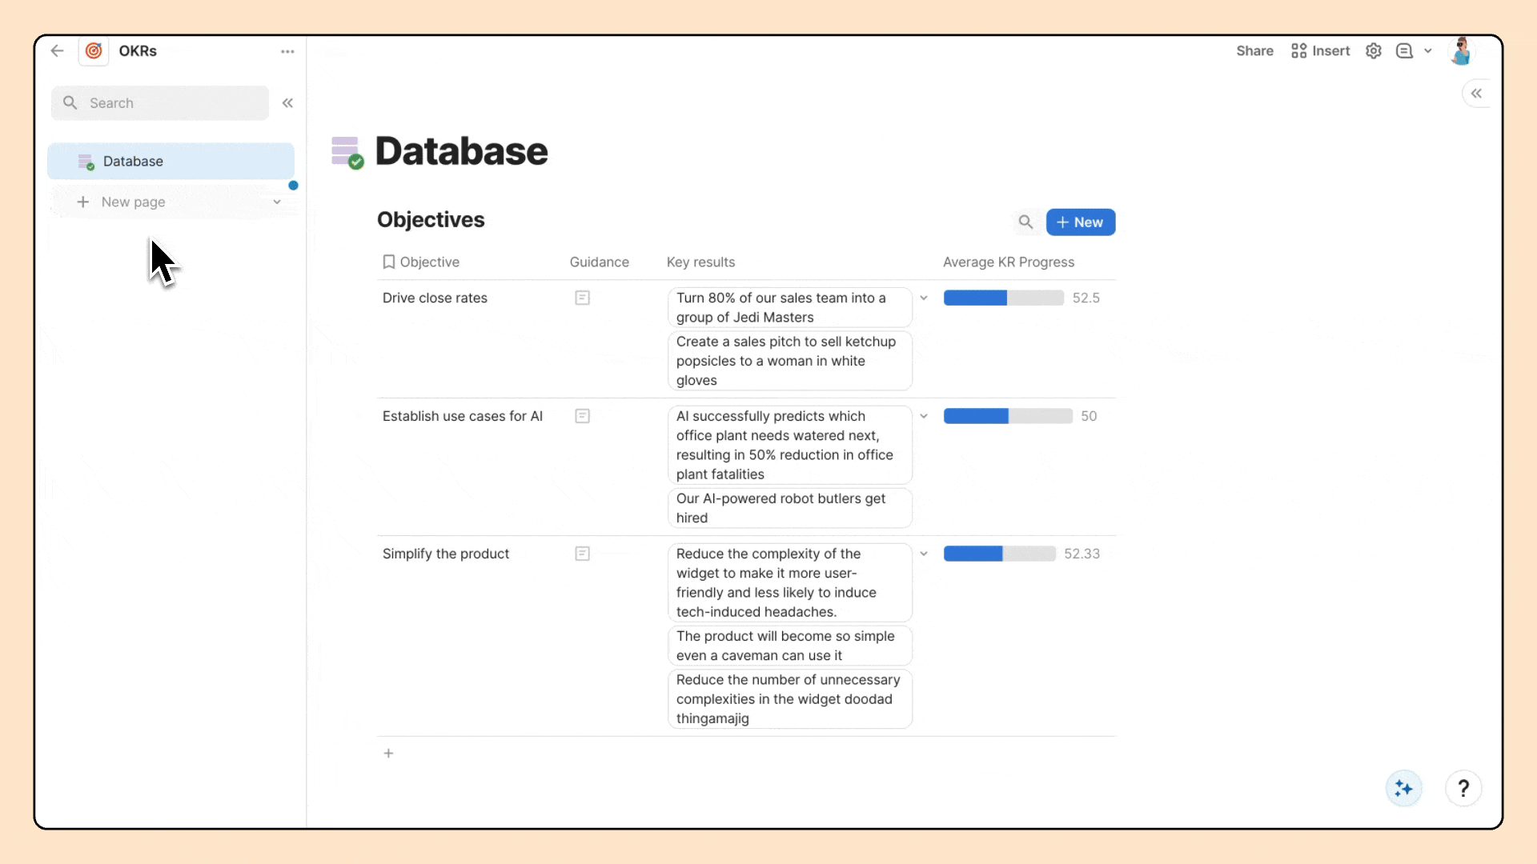Collapse the left sidebar with double chevron
The height and width of the screenshot is (864, 1537).
[x=287, y=102]
